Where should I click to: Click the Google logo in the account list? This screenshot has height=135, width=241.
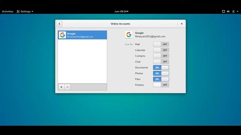63,35
